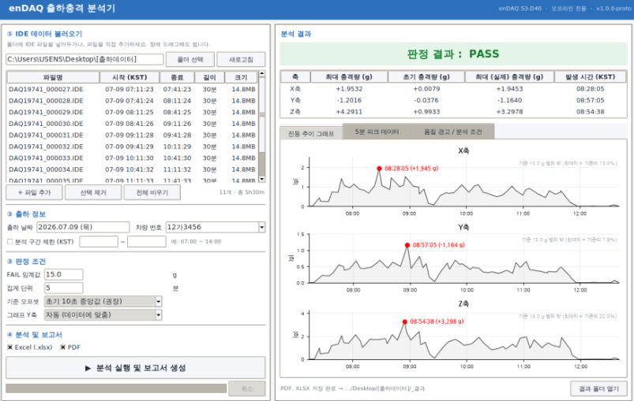
Task: Click the analysis start time field
Action: (99, 242)
